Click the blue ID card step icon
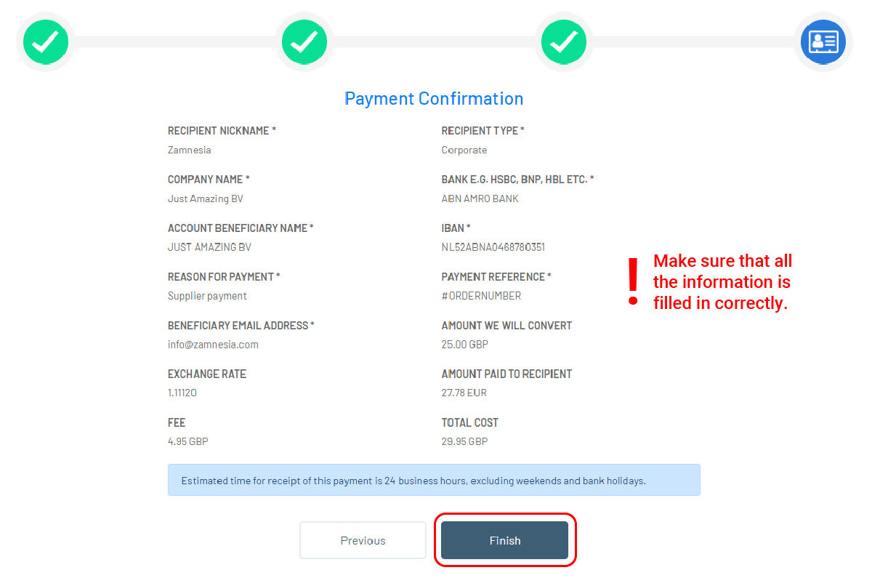Image resolution: width=872 pixels, height=586 pixels. point(823,41)
